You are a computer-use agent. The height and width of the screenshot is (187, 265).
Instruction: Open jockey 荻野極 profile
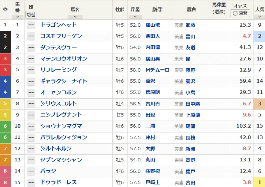[x=153, y=171]
